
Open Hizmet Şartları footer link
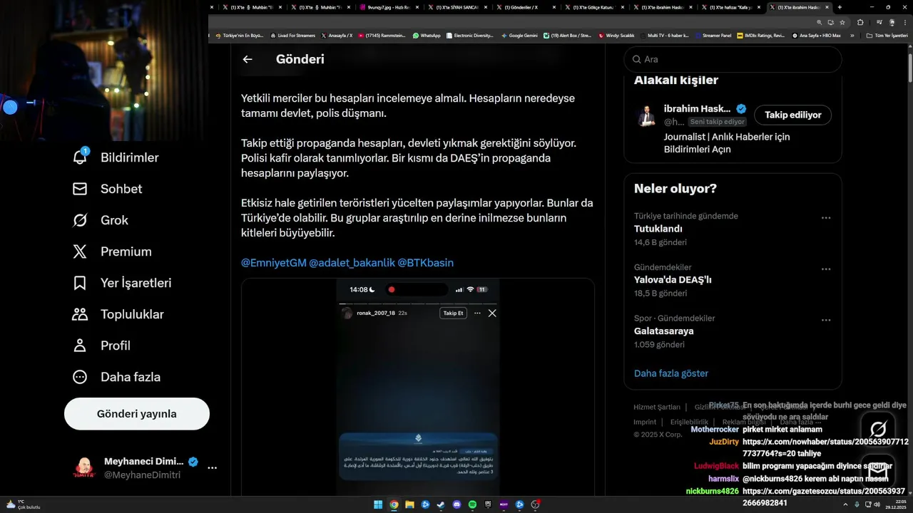click(657, 407)
